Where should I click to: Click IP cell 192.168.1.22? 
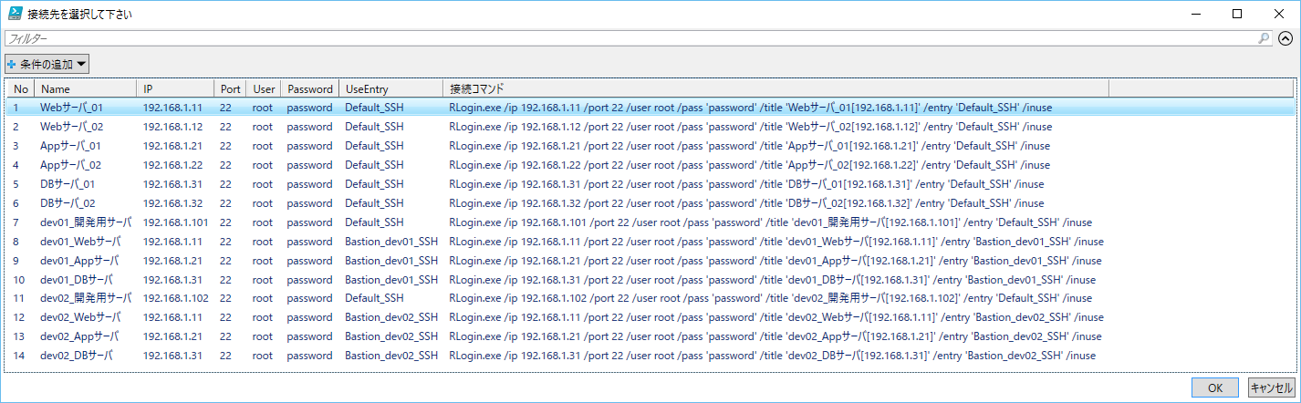click(173, 165)
